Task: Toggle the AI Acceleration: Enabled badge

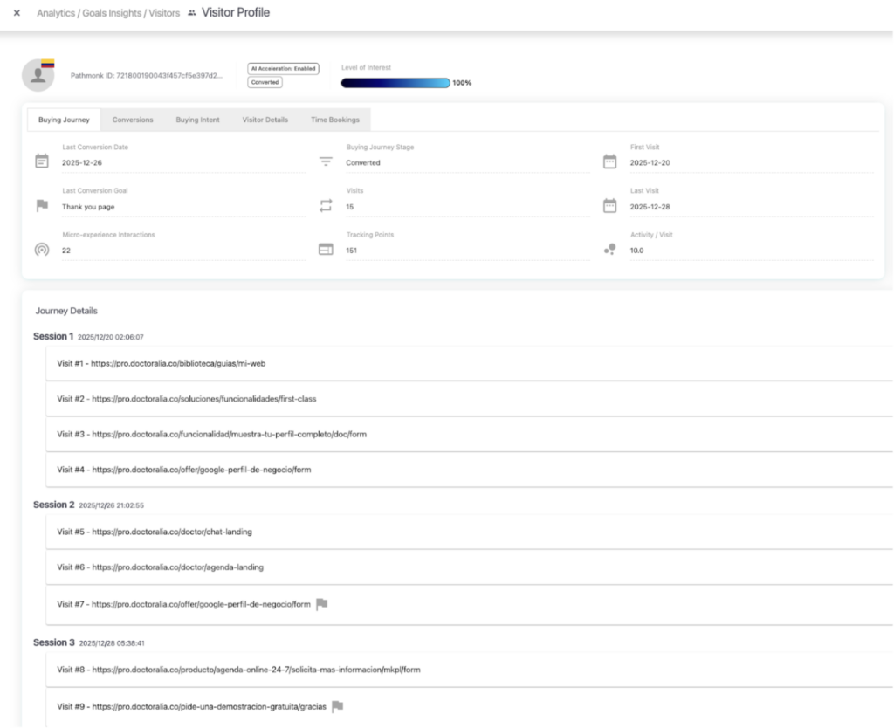Action: click(x=283, y=68)
